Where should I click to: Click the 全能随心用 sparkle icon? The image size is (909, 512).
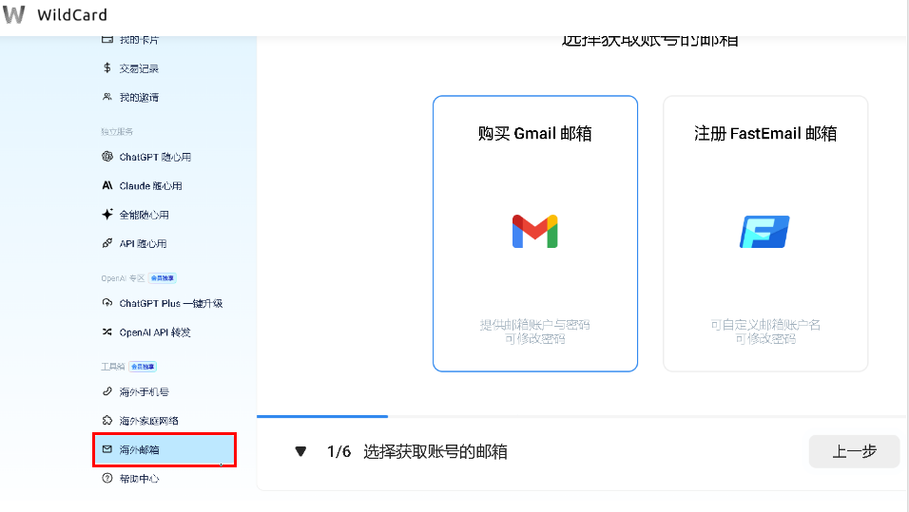tap(107, 215)
